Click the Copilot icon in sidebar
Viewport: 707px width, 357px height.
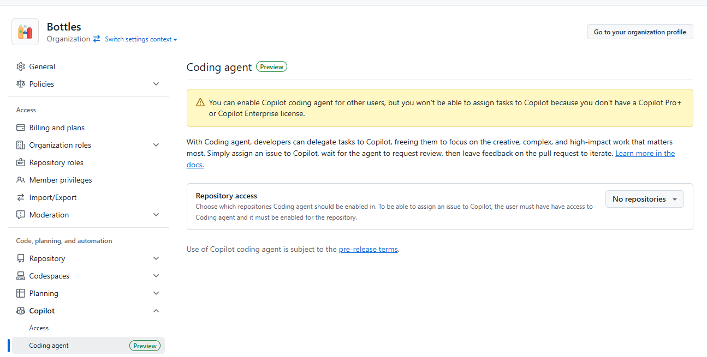(x=21, y=311)
